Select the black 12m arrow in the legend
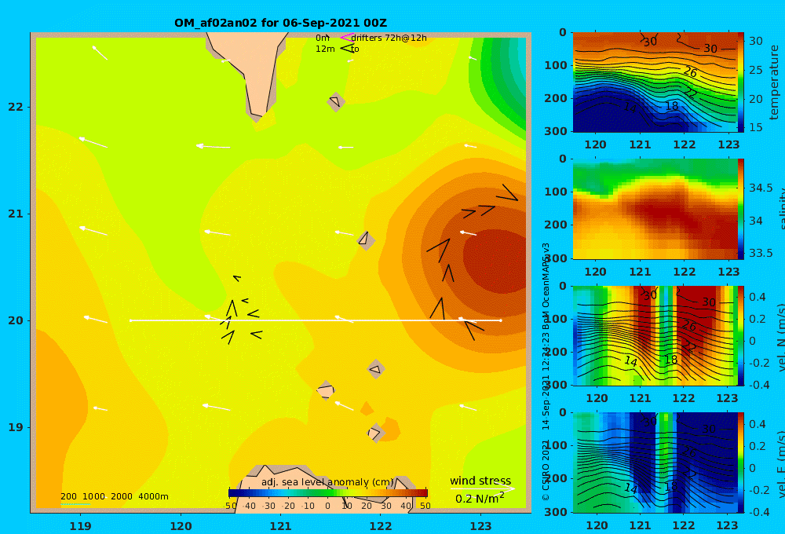Image resolution: width=785 pixels, height=534 pixels. [347, 49]
